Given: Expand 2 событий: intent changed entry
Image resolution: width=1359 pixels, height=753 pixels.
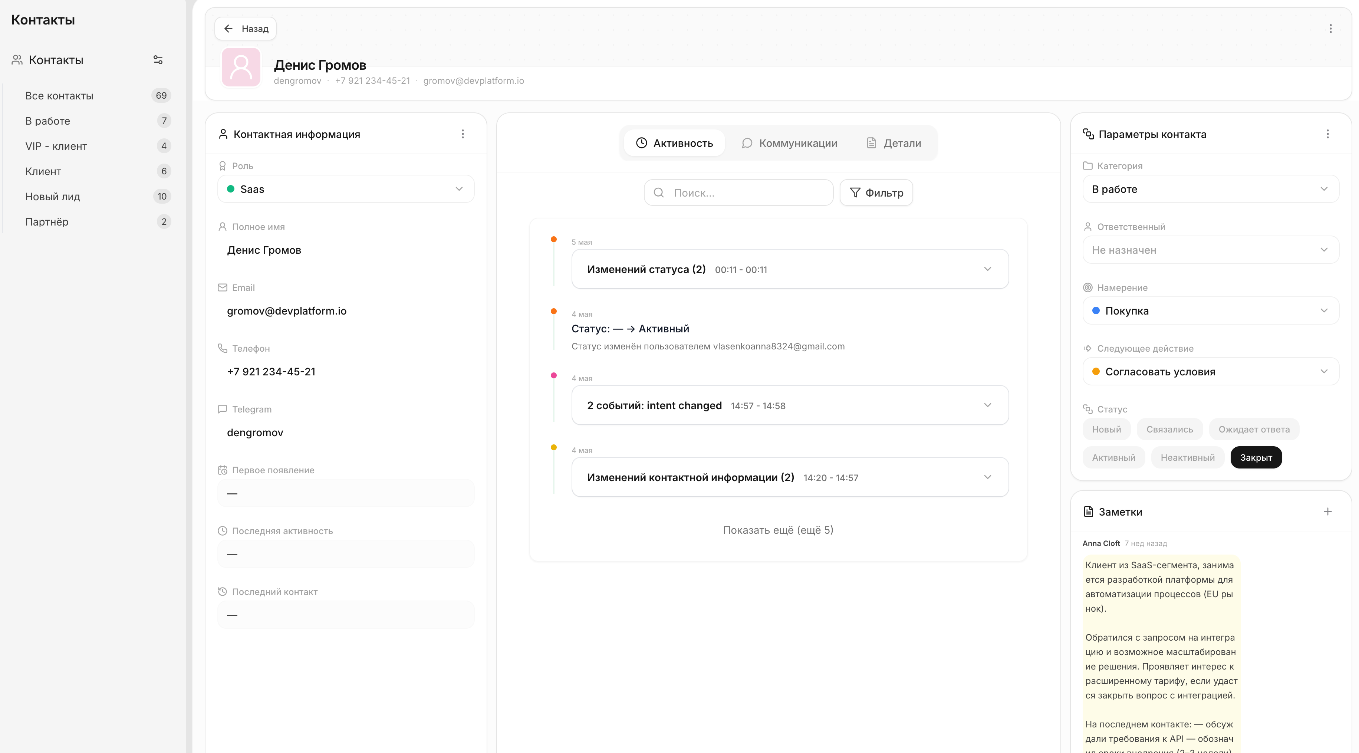Looking at the screenshot, I should tap(790, 405).
